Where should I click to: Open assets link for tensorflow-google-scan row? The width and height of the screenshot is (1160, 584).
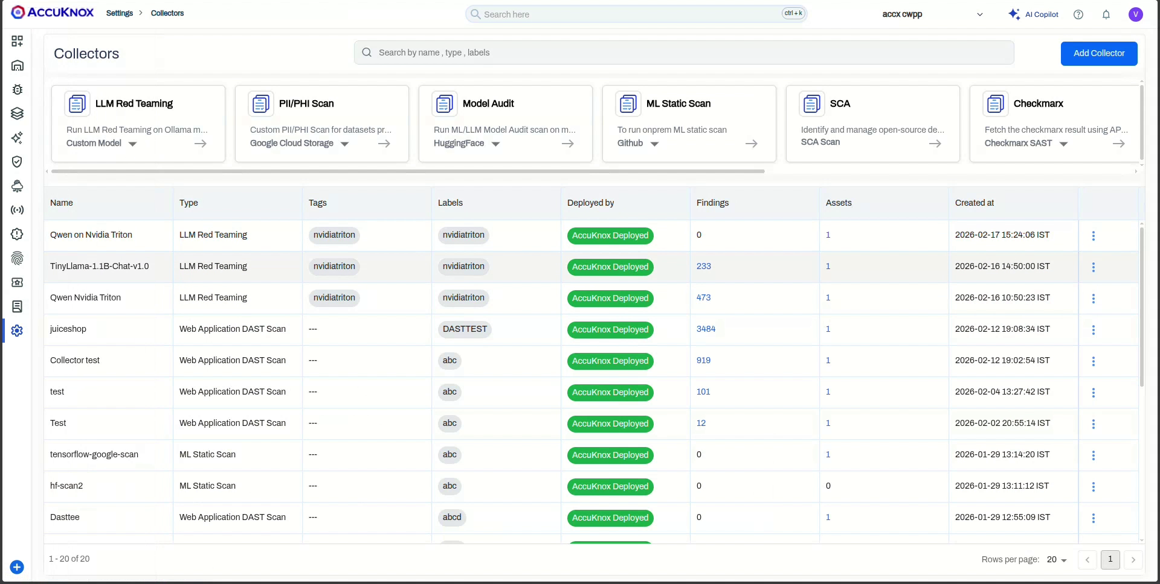(x=828, y=454)
